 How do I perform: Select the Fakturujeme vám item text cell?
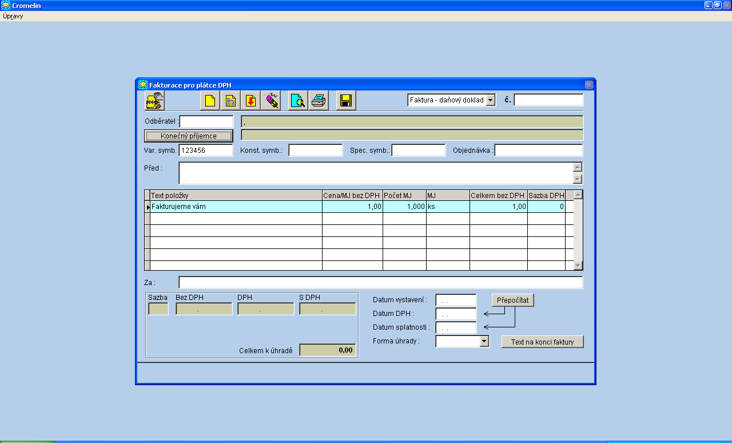pos(236,207)
